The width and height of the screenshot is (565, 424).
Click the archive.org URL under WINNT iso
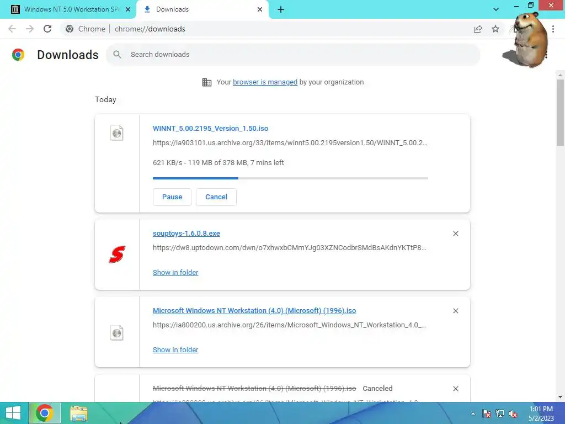point(290,143)
